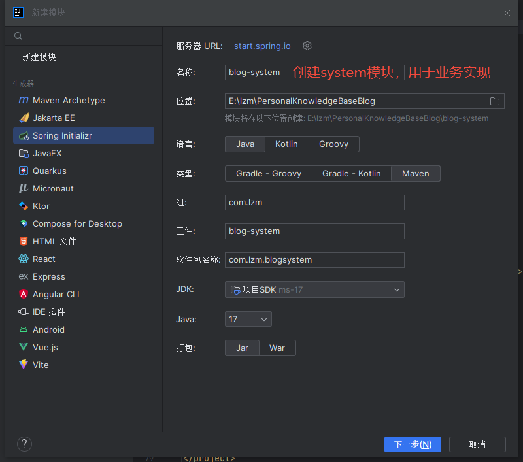Click 下一步(N) button
This screenshot has width=523, height=462.
413,444
